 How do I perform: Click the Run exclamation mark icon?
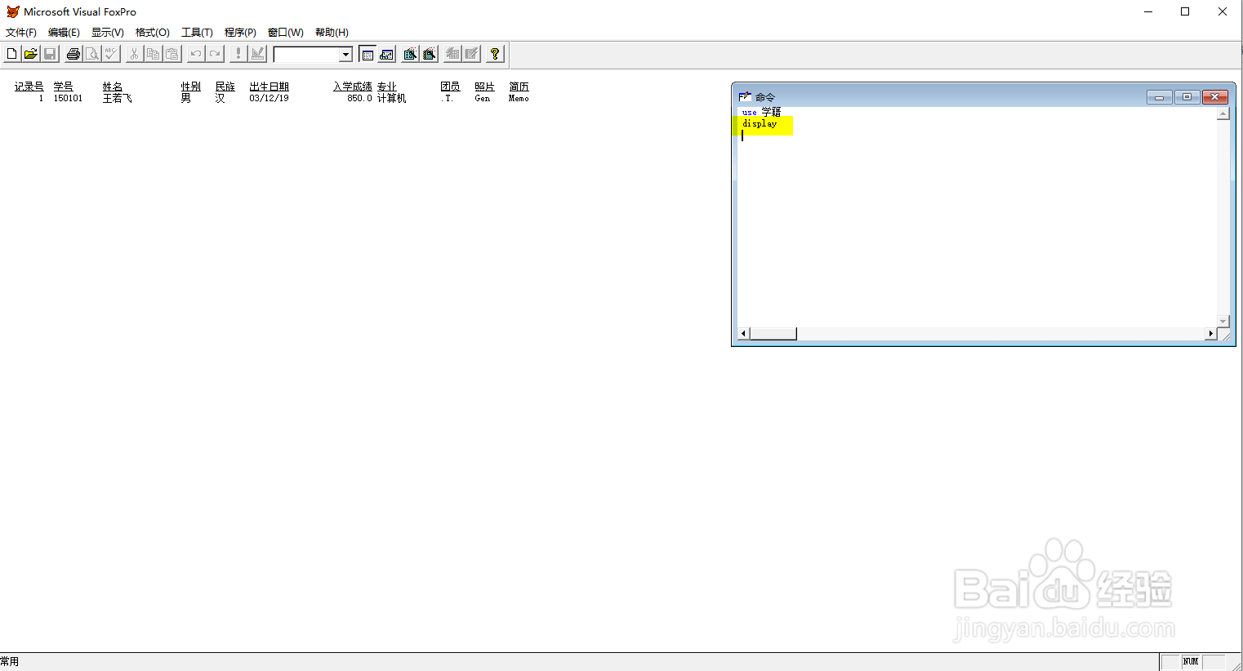click(x=238, y=54)
